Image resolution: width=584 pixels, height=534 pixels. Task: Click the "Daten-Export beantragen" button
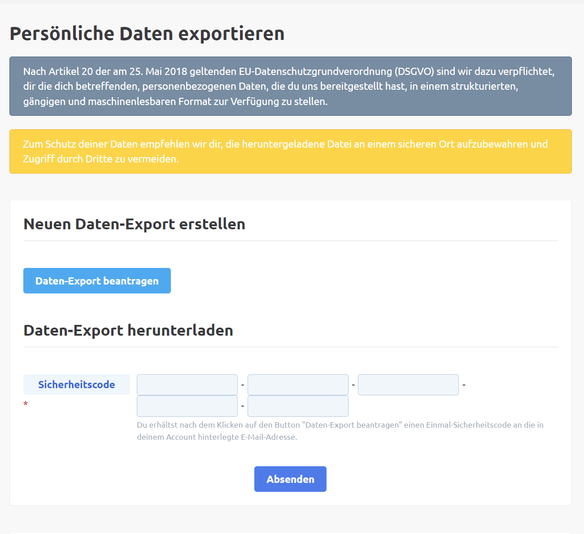pos(97,281)
